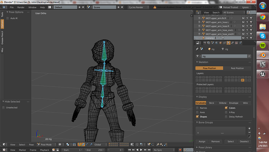Enable the Axes display checkbox

click(197, 112)
